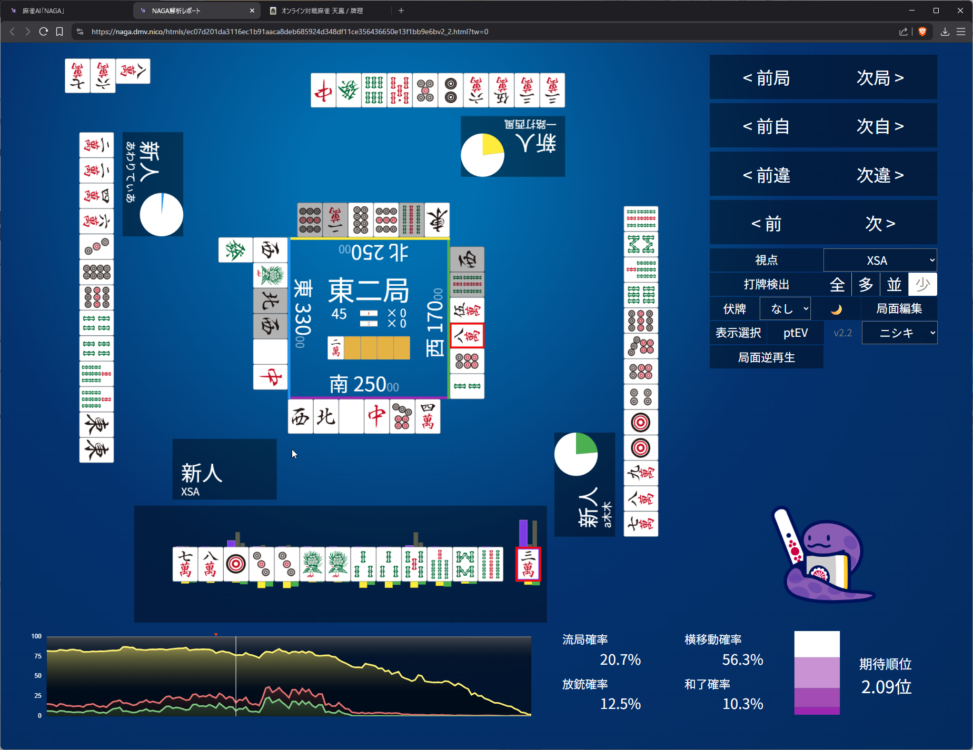Click the bookmark icon in the toolbar

59,32
